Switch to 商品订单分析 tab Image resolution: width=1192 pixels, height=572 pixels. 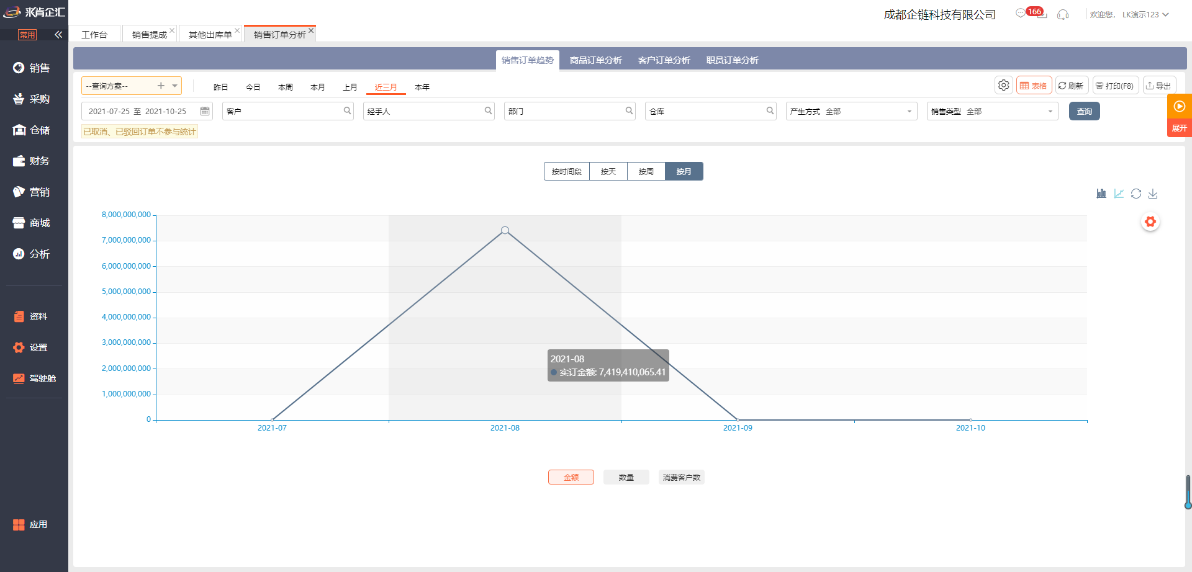coord(595,60)
